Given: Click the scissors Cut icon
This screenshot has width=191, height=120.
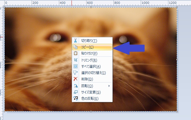Looking at the screenshot, I should 75,41.
